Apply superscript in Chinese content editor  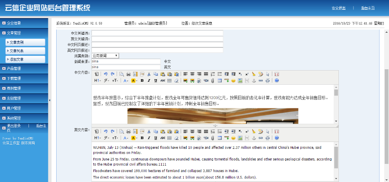pos(247,74)
